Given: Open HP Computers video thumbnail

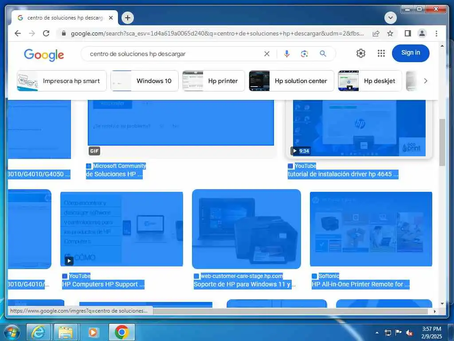Looking at the screenshot, I should (121, 229).
